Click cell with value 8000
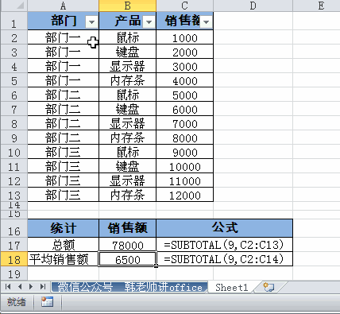 click(185, 138)
